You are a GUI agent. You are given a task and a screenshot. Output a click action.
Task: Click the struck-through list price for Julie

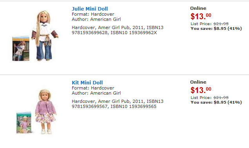point(221,24)
